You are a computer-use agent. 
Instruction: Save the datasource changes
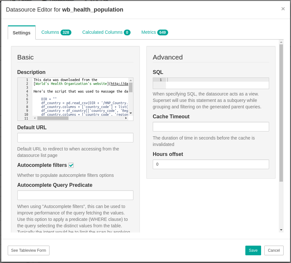(x=253, y=250)
